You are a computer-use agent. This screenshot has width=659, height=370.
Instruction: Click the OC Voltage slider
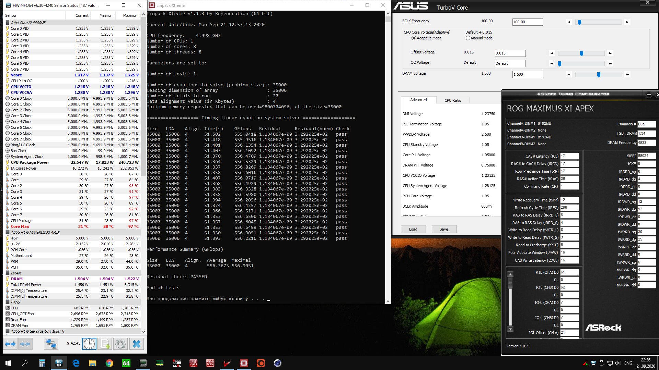[x=581, y=63]
